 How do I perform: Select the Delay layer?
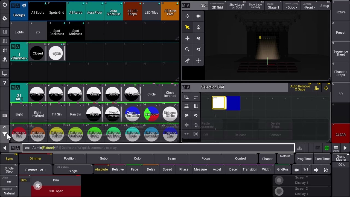click(151, 169)
